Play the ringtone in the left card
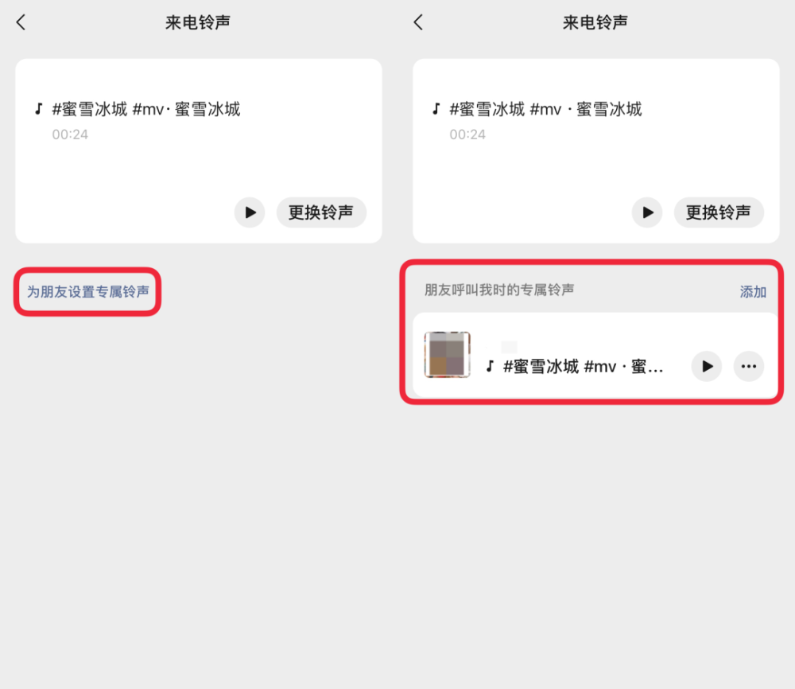 [x=250, y=212]
